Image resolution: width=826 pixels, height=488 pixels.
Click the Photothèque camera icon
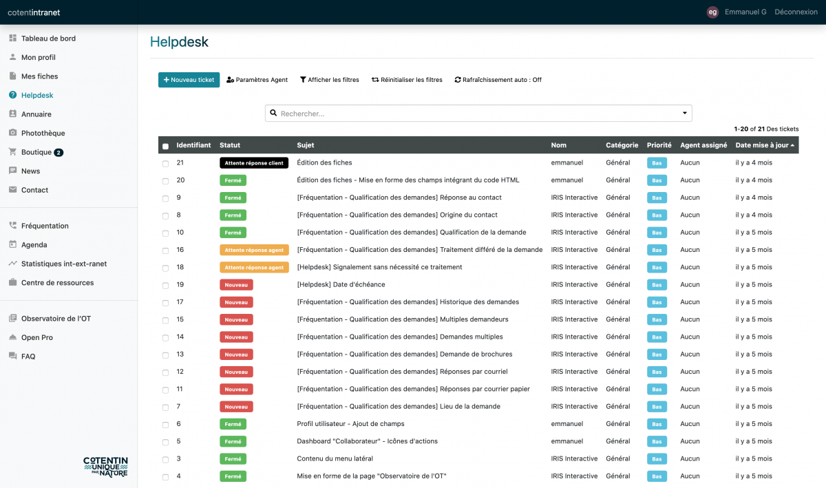(12, 133)
